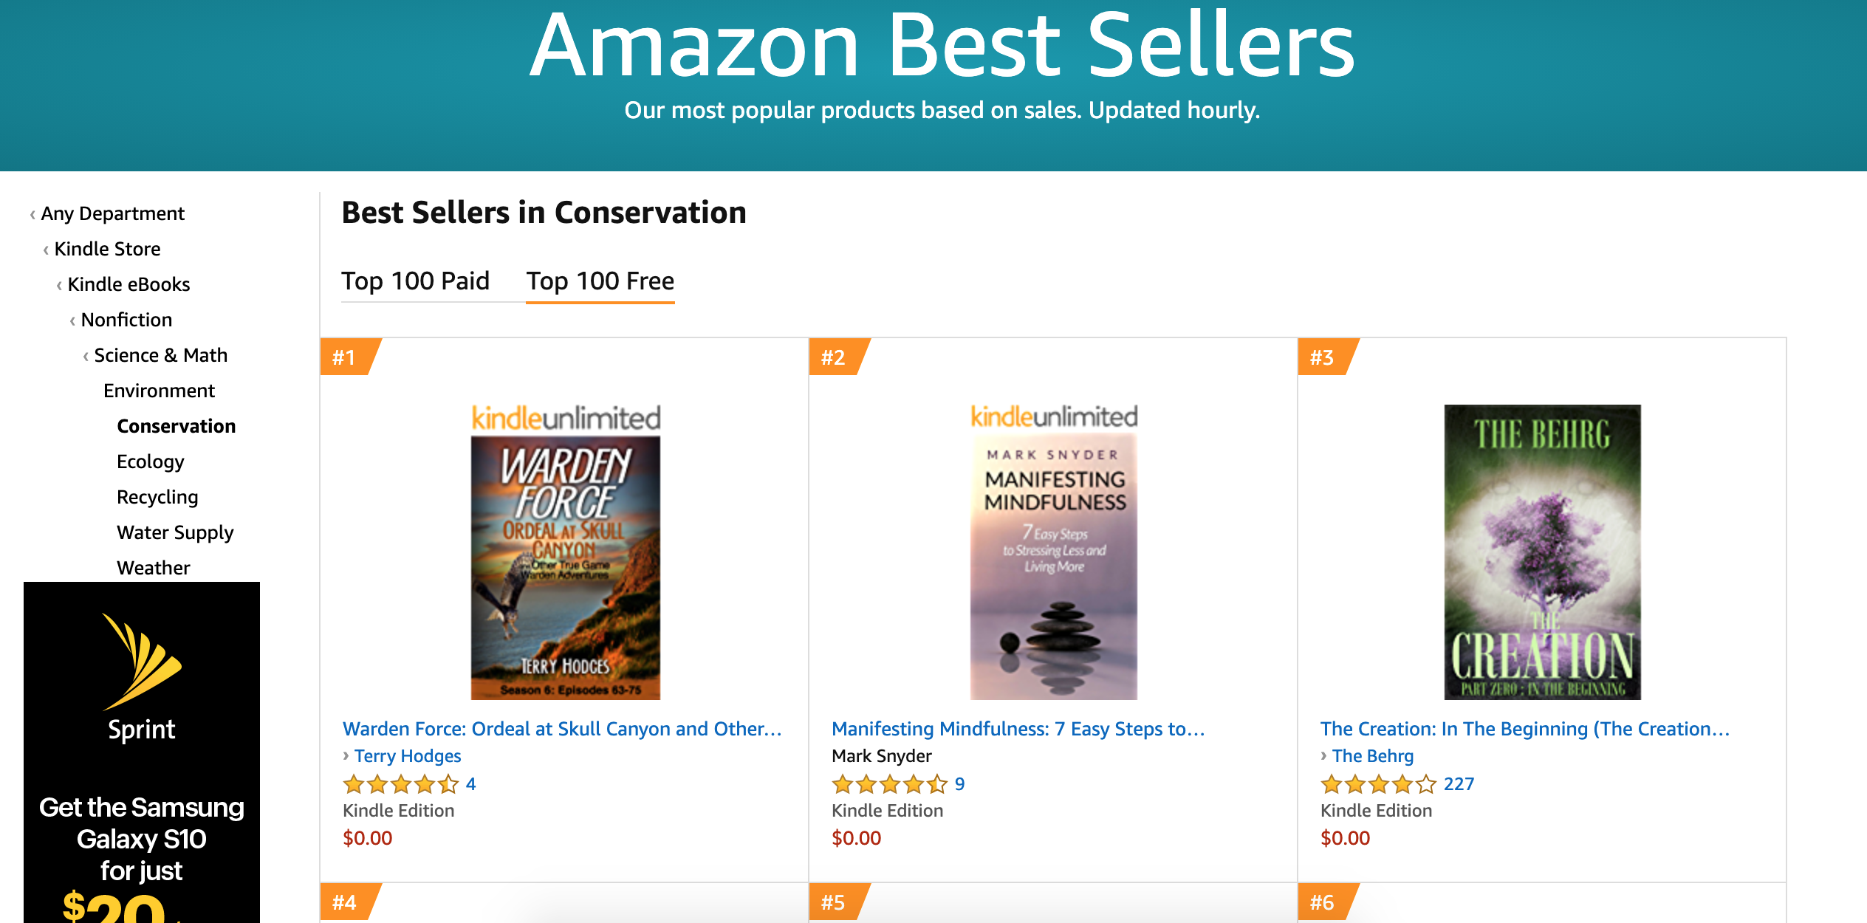Open the Water Supply subcategory

pyautogui.click(x=175, y=532)
